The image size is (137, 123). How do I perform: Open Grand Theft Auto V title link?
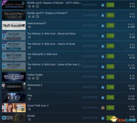coord(38,105)
